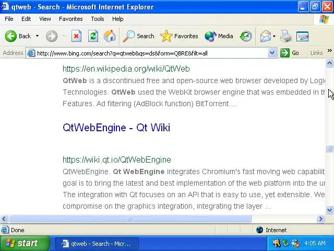The width and height of the screenshot is (334, 251).
Task: Expand the Address bar dropdown list
Action: pos(272,53)
